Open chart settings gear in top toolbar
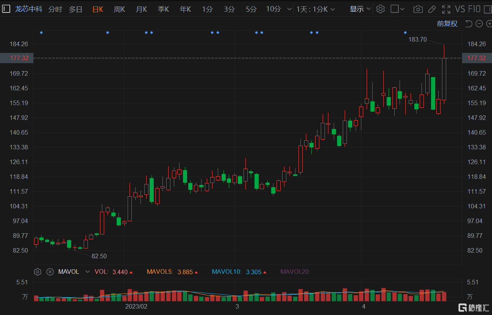This screenshot has width=492, height=315. click(x=381, y=9)
